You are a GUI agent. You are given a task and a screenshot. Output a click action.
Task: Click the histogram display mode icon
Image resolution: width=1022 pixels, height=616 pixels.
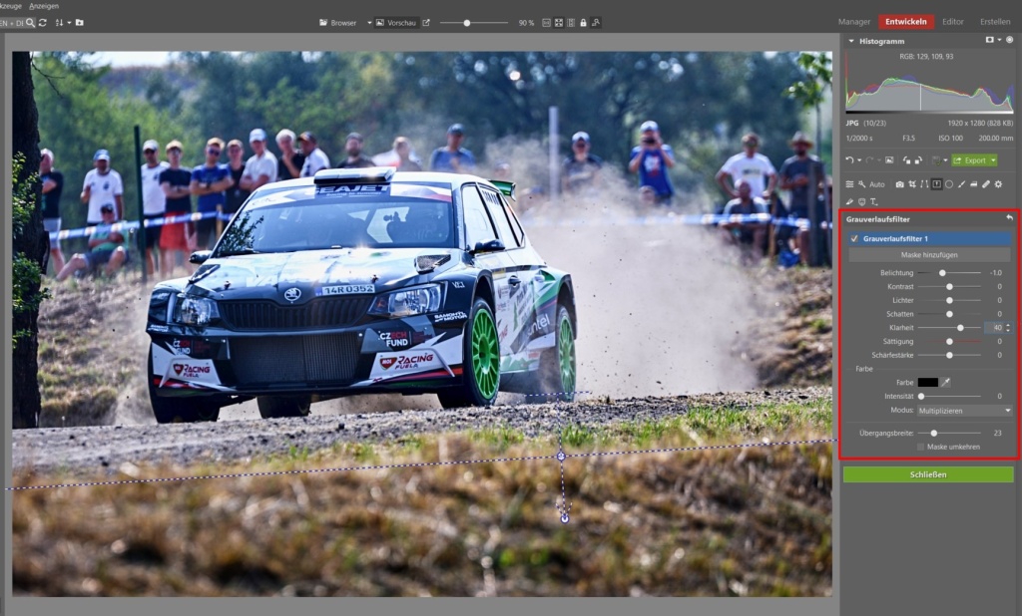coord(989,41)
